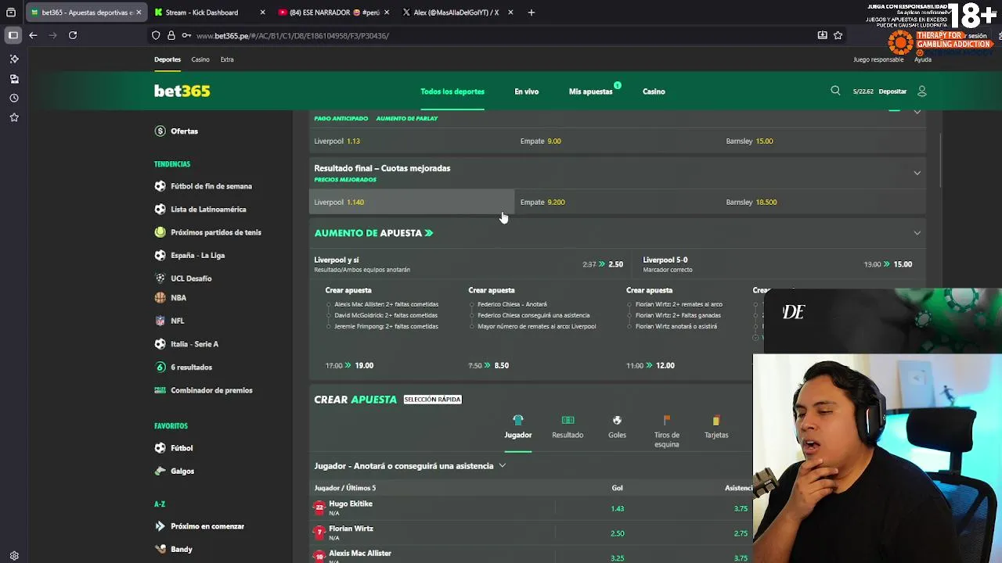This screenshot has width=1002, height=563.
Task: Select NFL shield icon in sidebar
Action: (x=160, y=321)
